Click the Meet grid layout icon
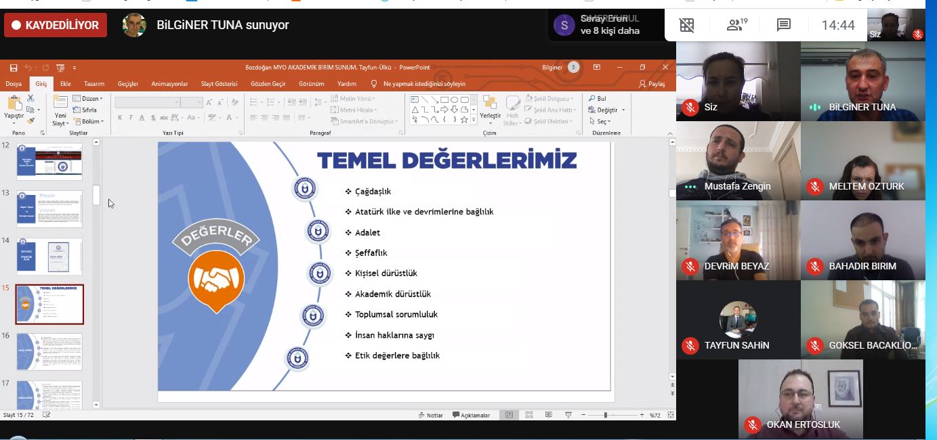The width and height of the screenshot is (937, 440). pos(687,26)
